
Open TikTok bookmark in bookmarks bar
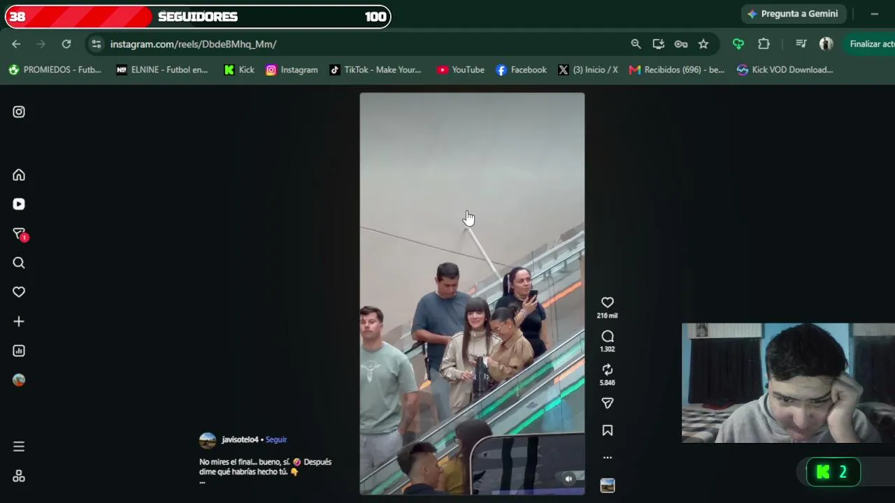click(x=375, y=70)
